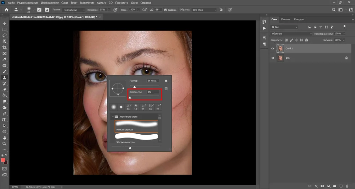Select the Move tool
Image resolution: width=355 pixels, height=189 pixels.
pyautogui.click(x=5, y=23)
